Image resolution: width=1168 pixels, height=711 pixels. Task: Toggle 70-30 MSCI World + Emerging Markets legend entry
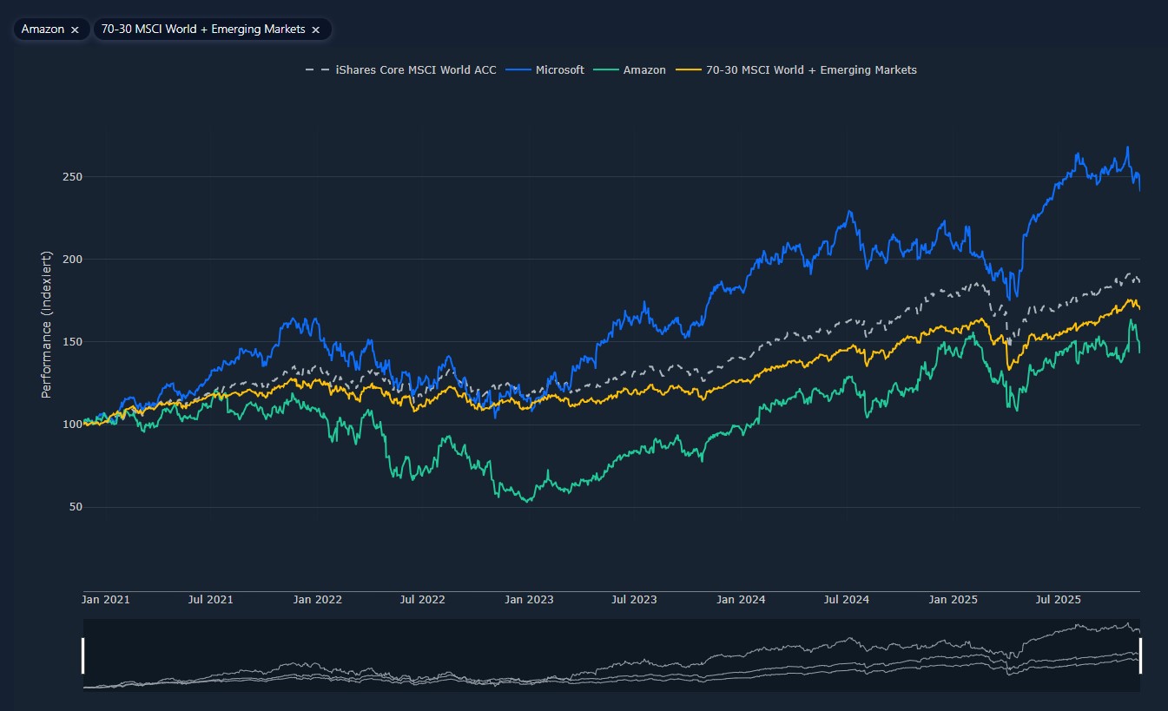click(796, 69)
